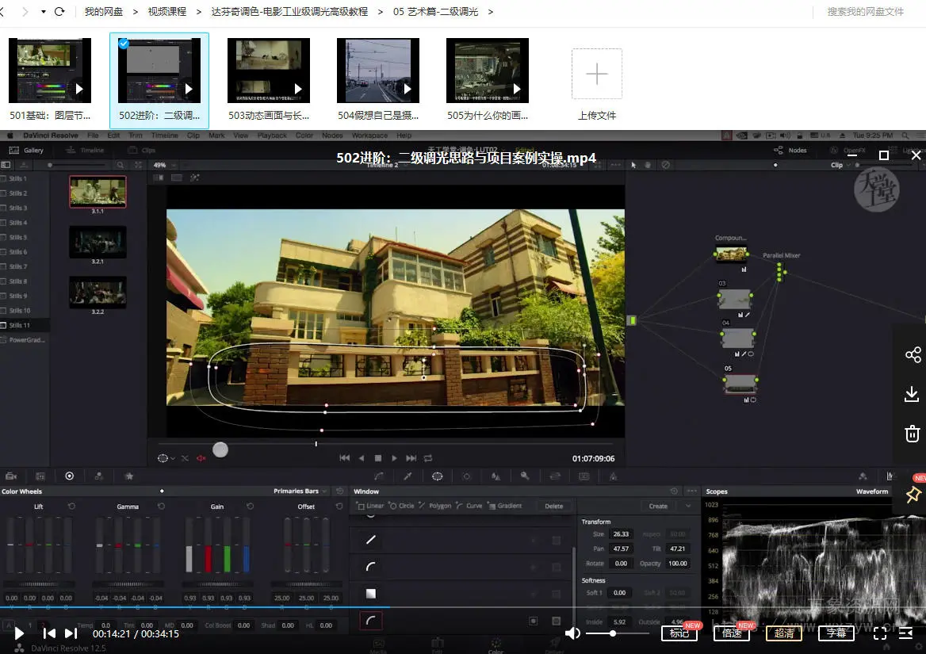The image size is (926, 654).
Task: Adjust the volume slider
Action: pos(613,633)
